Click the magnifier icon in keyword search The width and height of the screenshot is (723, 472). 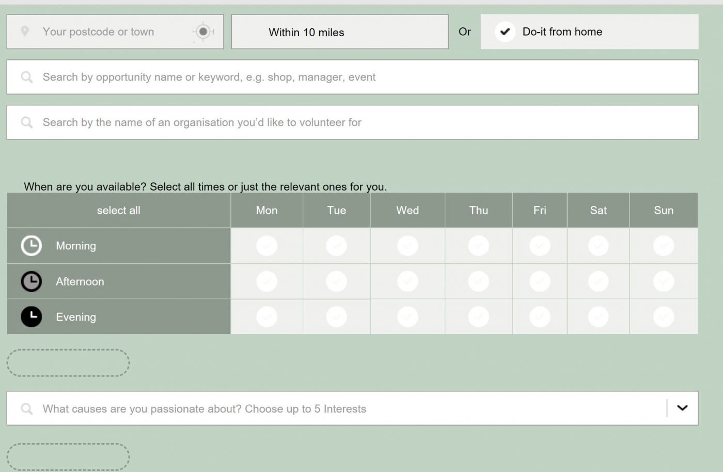[x=27, y=77]
